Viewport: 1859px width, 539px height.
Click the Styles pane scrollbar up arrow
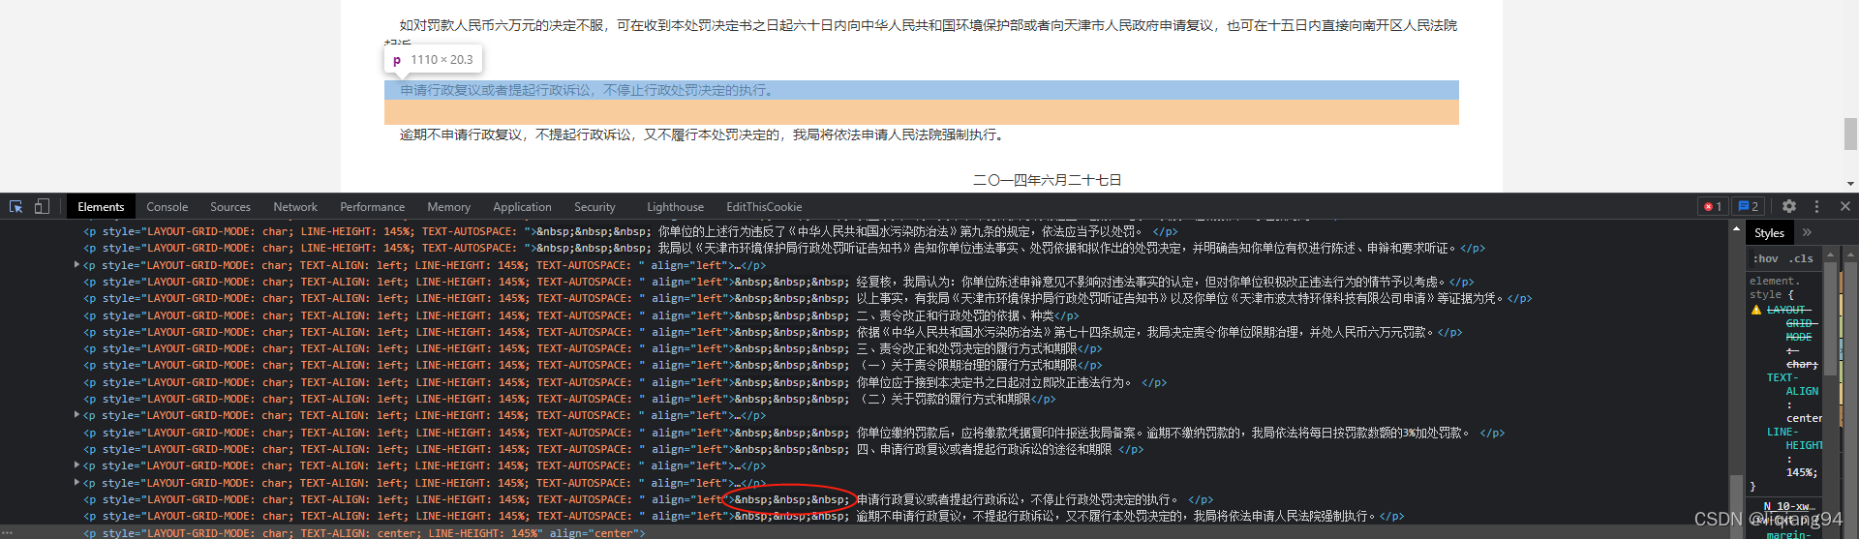pyautogui.click(x=1830, y=255)
